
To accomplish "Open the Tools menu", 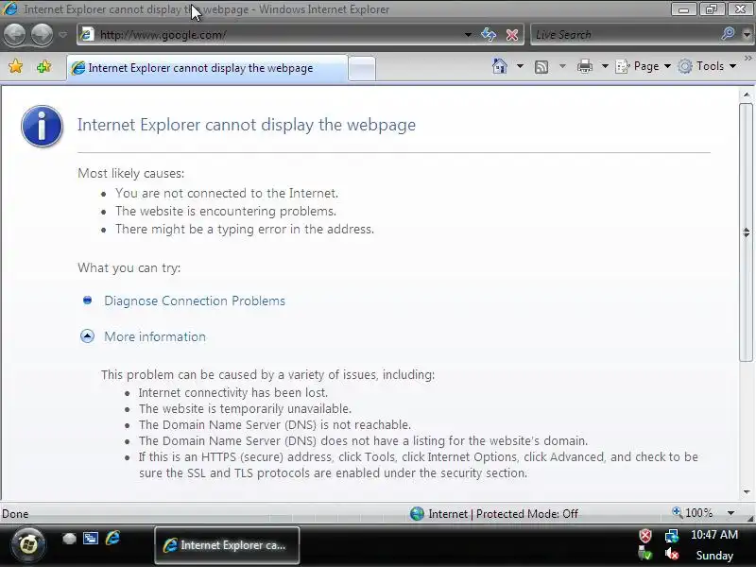I will [707, 66].
